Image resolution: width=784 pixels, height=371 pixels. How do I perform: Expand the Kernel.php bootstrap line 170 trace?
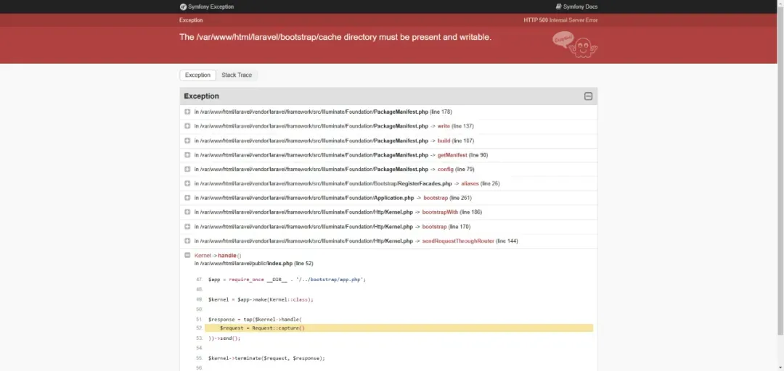click(187, 227)
